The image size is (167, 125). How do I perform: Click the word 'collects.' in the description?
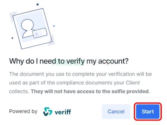(x=19, y=91)
